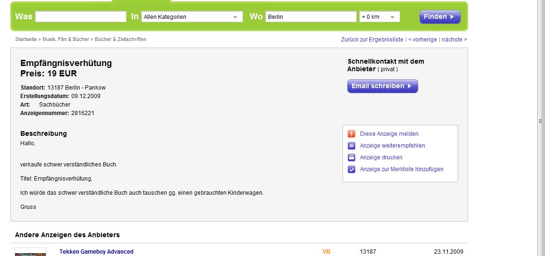Image resolution: width=545 pixels, height=256 pixels.
Task: Select 'Anzeige zur Merkliste hinzufügen' link
Action: coord(401,169)
